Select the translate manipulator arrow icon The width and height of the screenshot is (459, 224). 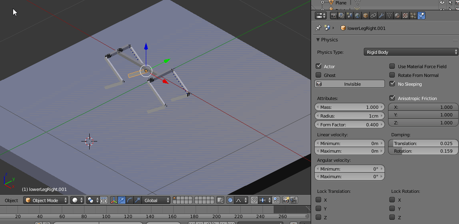point(122,200)
